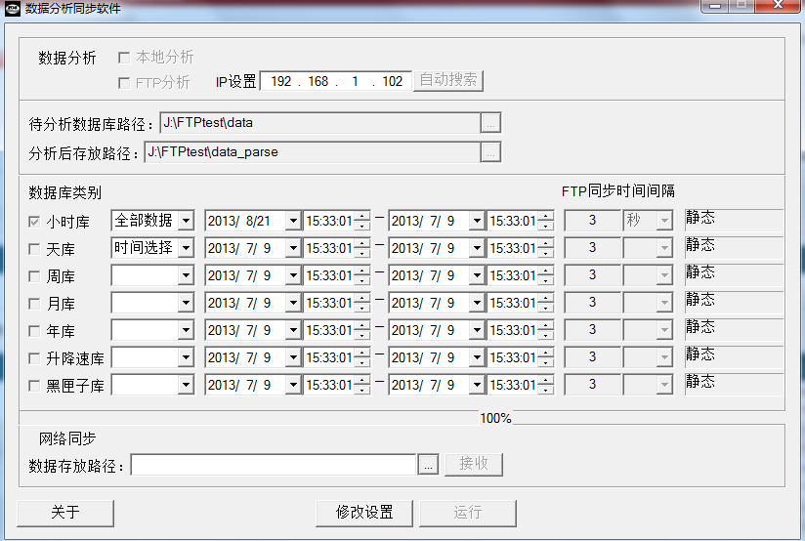Click the app icon in title bar
The height and width of the screenshot is (541, 805).
(x=13, y=8)
